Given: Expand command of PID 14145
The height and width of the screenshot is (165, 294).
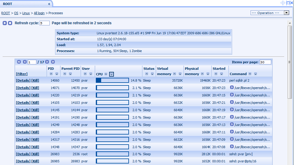Looking at the screenshot, I should point(232,110).
